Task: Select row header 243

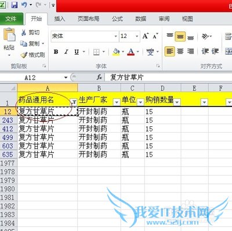Action: tap(8, 120)
